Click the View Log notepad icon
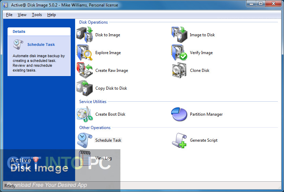Viewport: 284px width, 192px height. point(85,158)
